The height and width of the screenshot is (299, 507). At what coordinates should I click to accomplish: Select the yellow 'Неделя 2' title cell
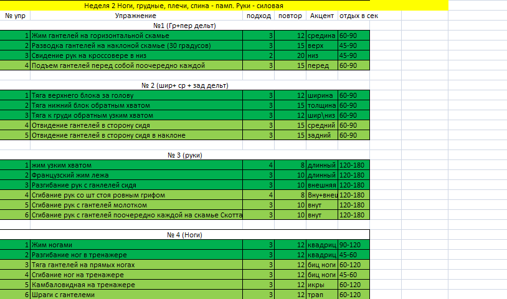[x=187, y=6]
